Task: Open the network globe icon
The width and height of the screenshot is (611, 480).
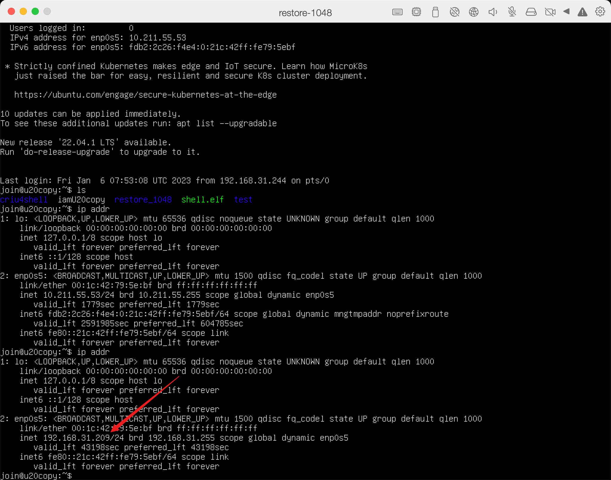Action: tap(473, 12)
